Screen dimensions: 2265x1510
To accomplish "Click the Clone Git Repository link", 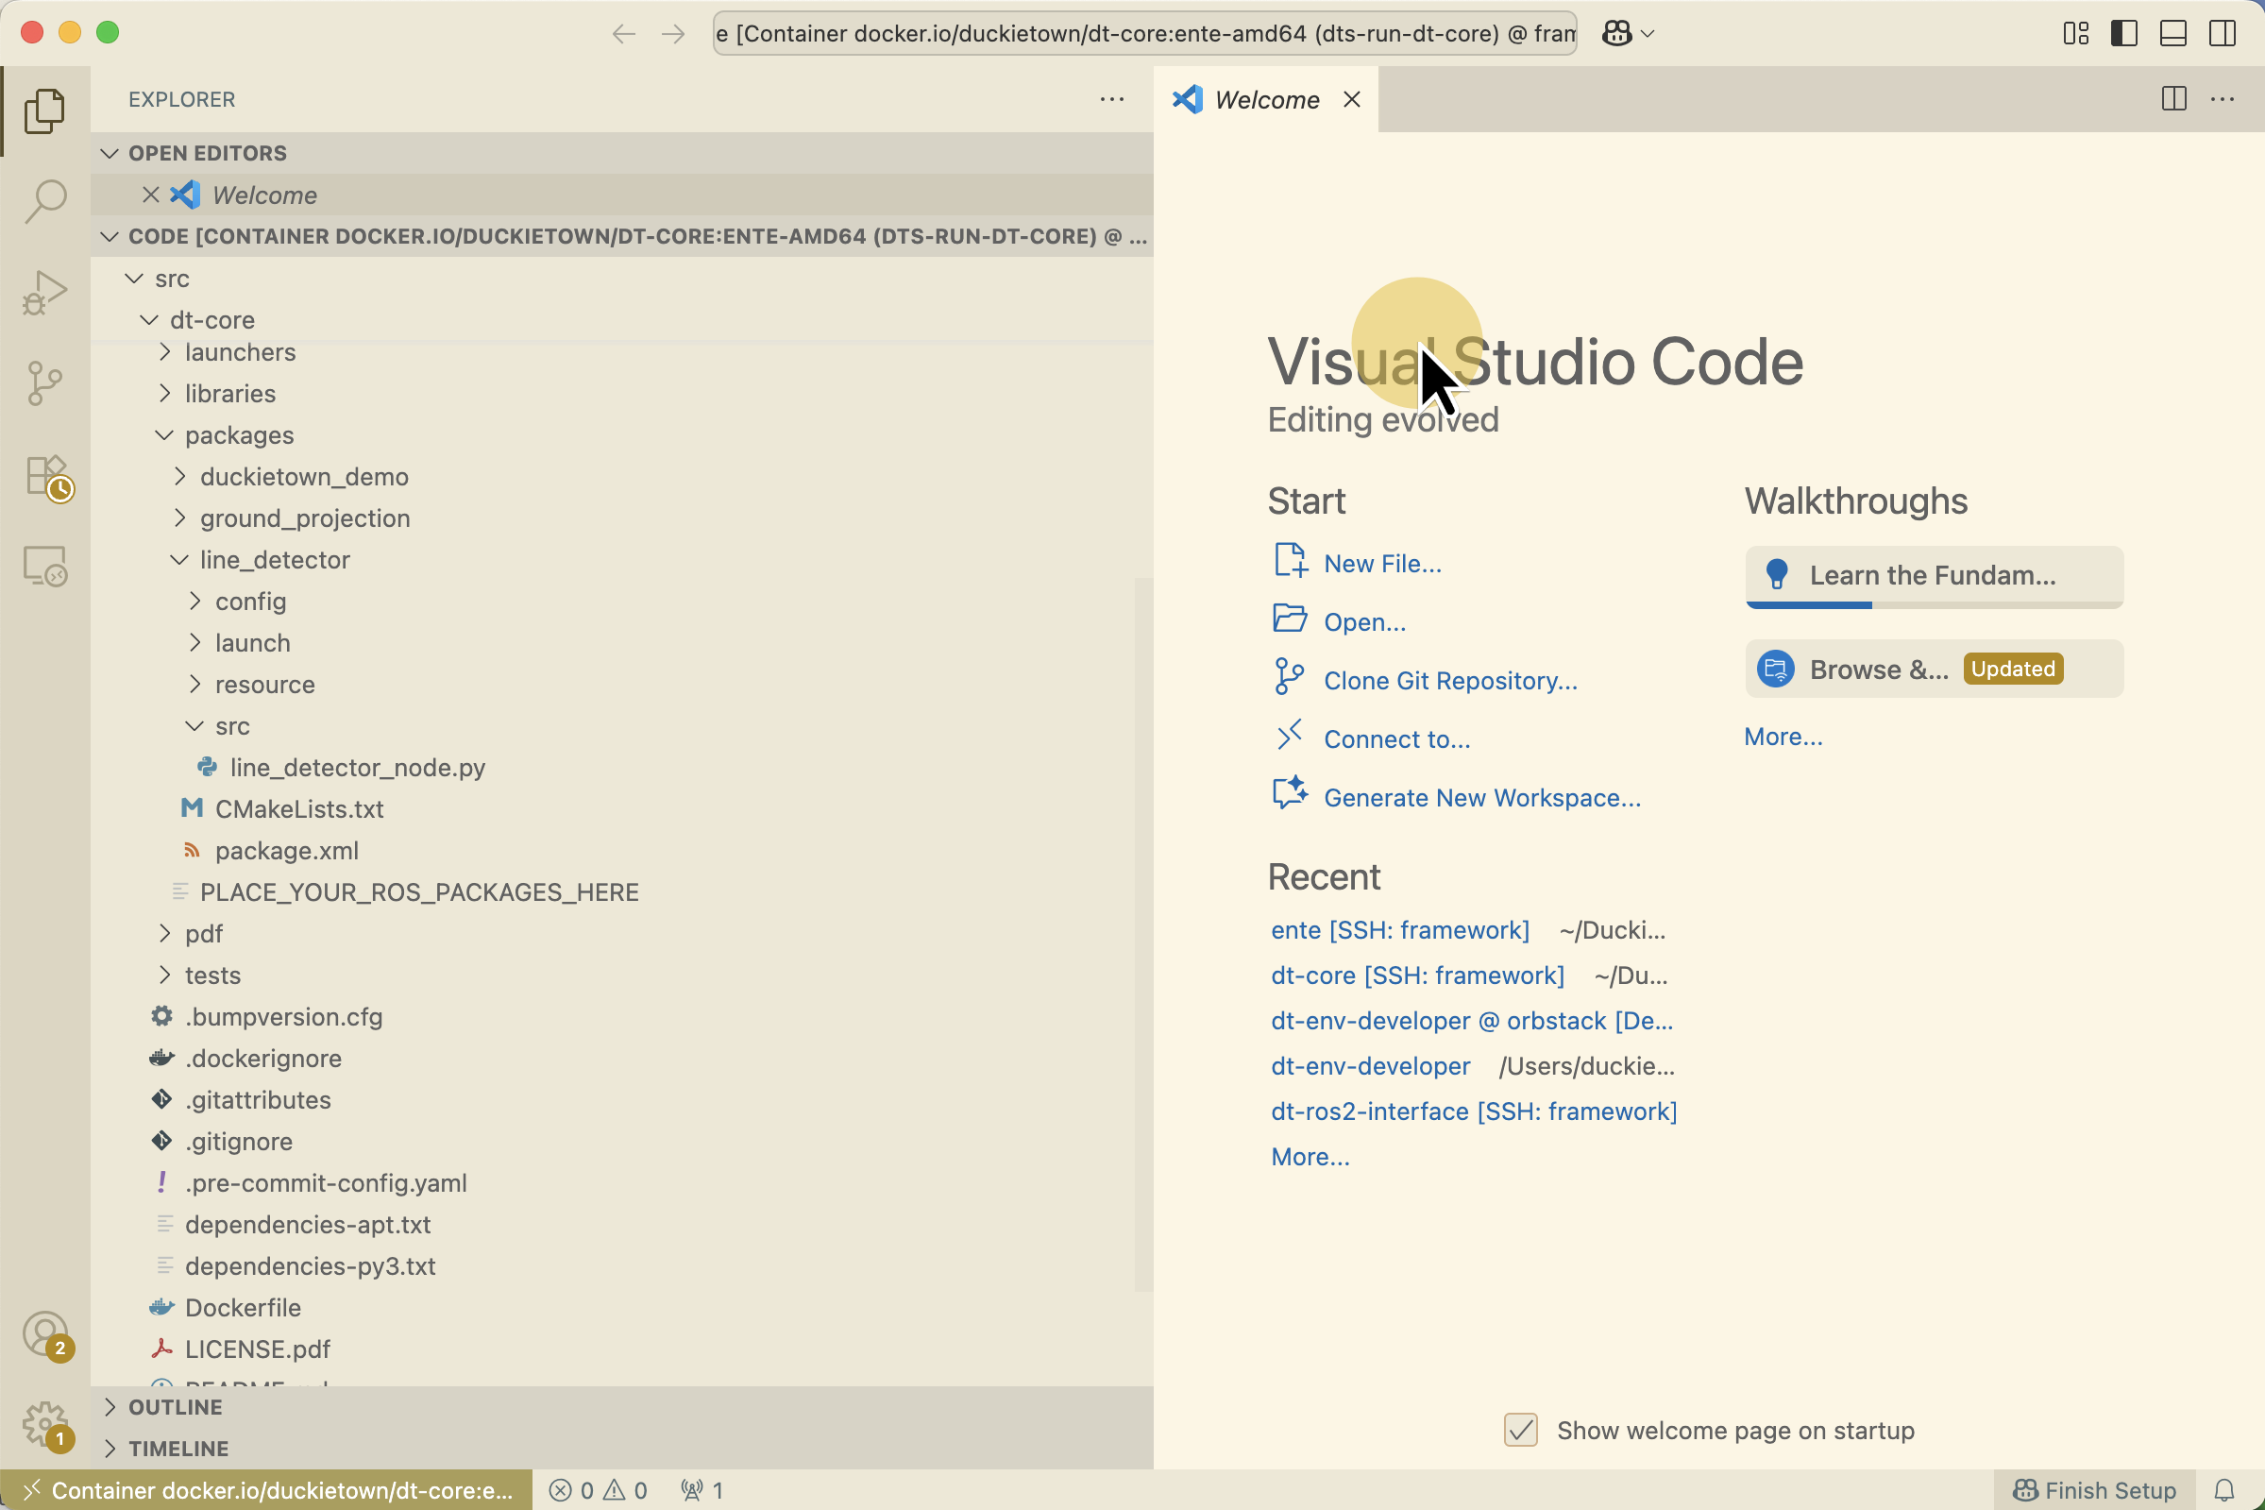I will tap(1449, 681).
